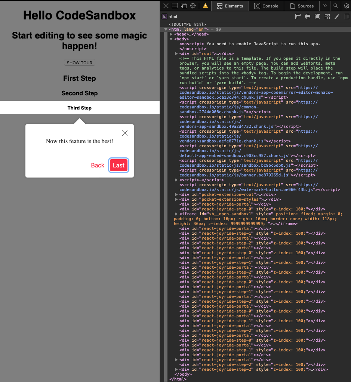The width and height of the screenshot is (351, 382).
Task: Select the closing html tag
Action: click(178, 379)
